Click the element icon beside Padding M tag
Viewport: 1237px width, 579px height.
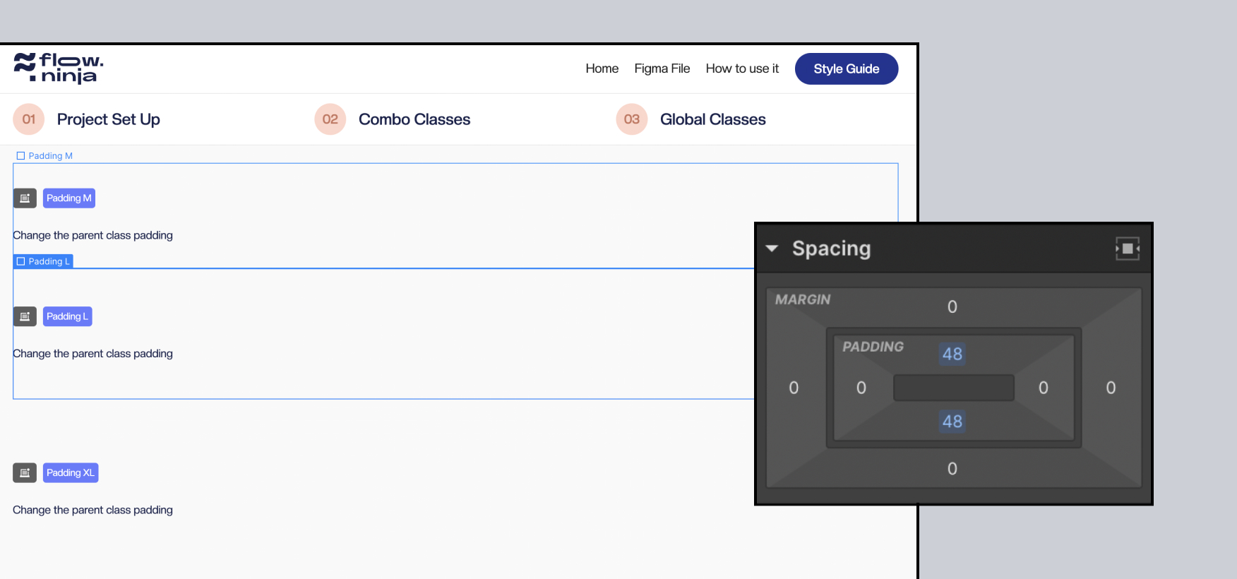point(25,198)
